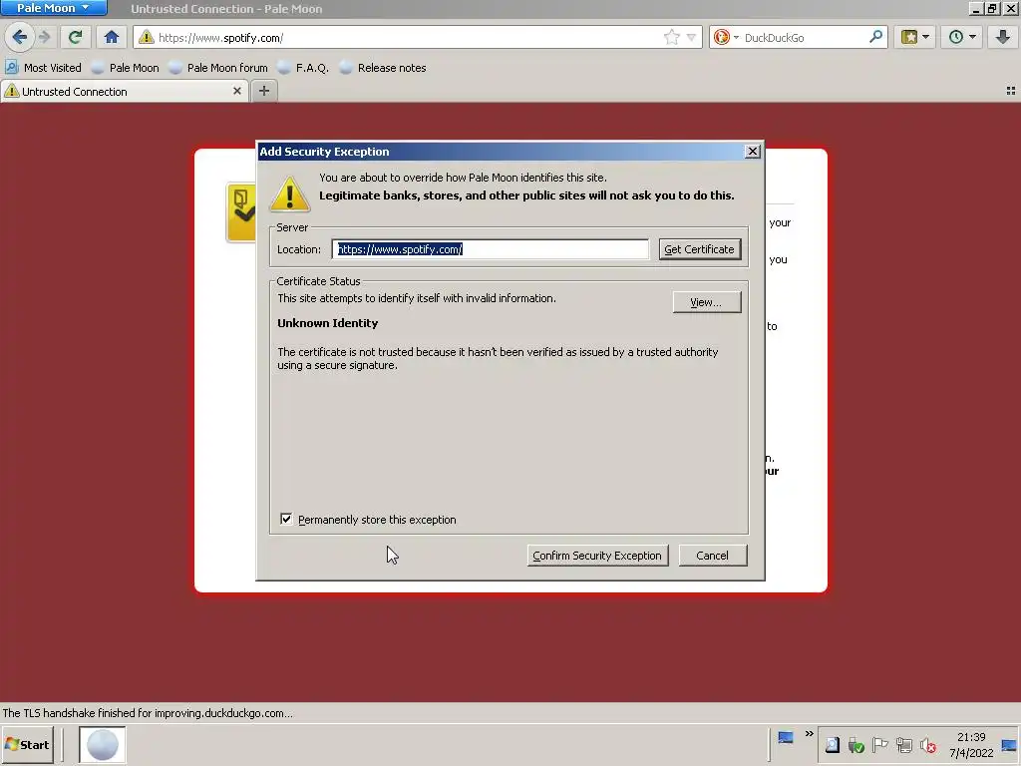The width and height of the screenshot is (1021, 766).
Task: Open the Release notes bookmark
Action: 383,68
